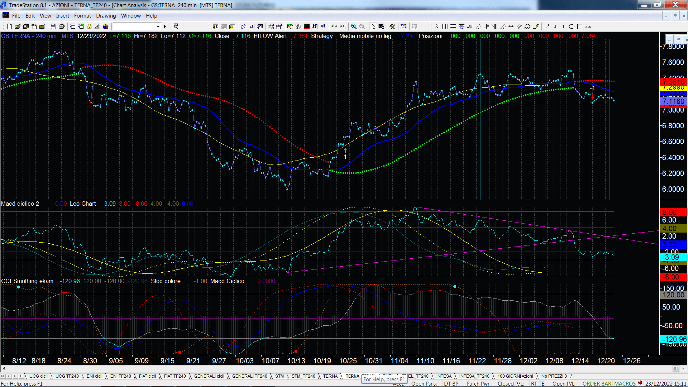688x387 pixels.
Task: Click the red 7.3610 price label
Action: pyautogui.click(x=673, y=82)
